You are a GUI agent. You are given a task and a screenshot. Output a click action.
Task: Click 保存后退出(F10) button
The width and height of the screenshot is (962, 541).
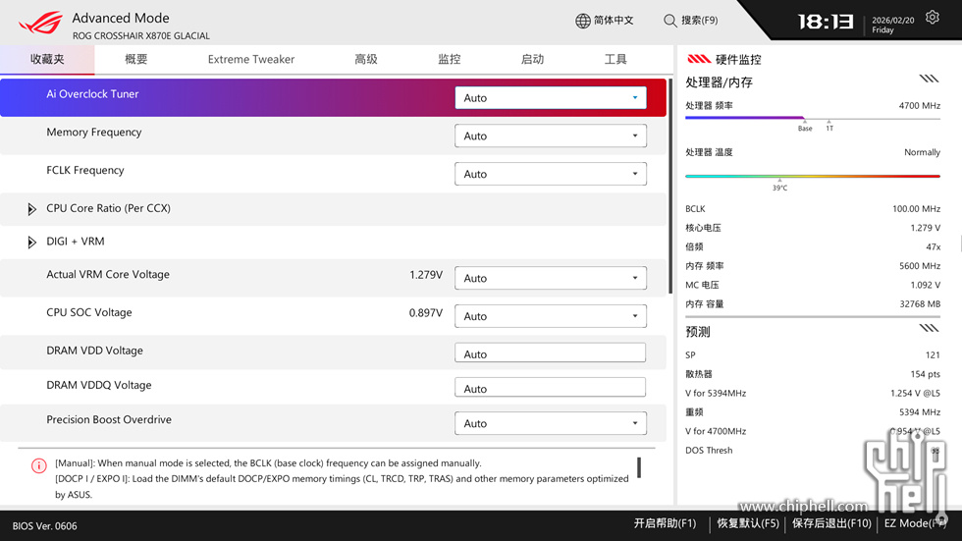[x=831, y=524]
